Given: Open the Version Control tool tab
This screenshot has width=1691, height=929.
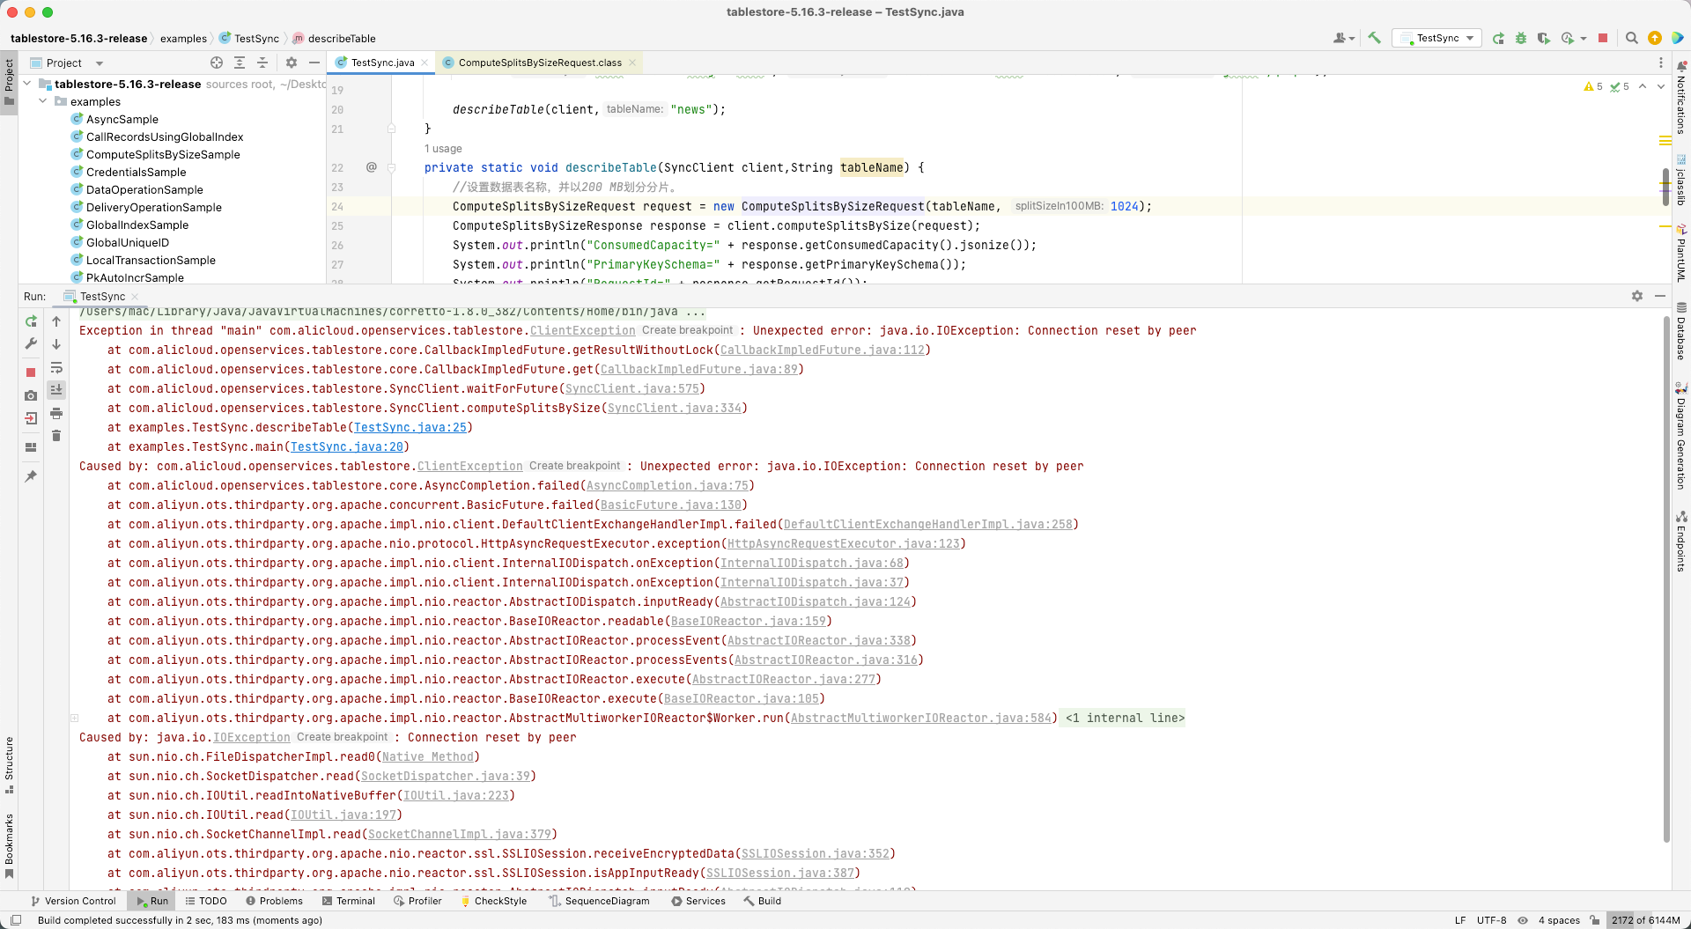Looking at the screenshot, I should point(73,901).
